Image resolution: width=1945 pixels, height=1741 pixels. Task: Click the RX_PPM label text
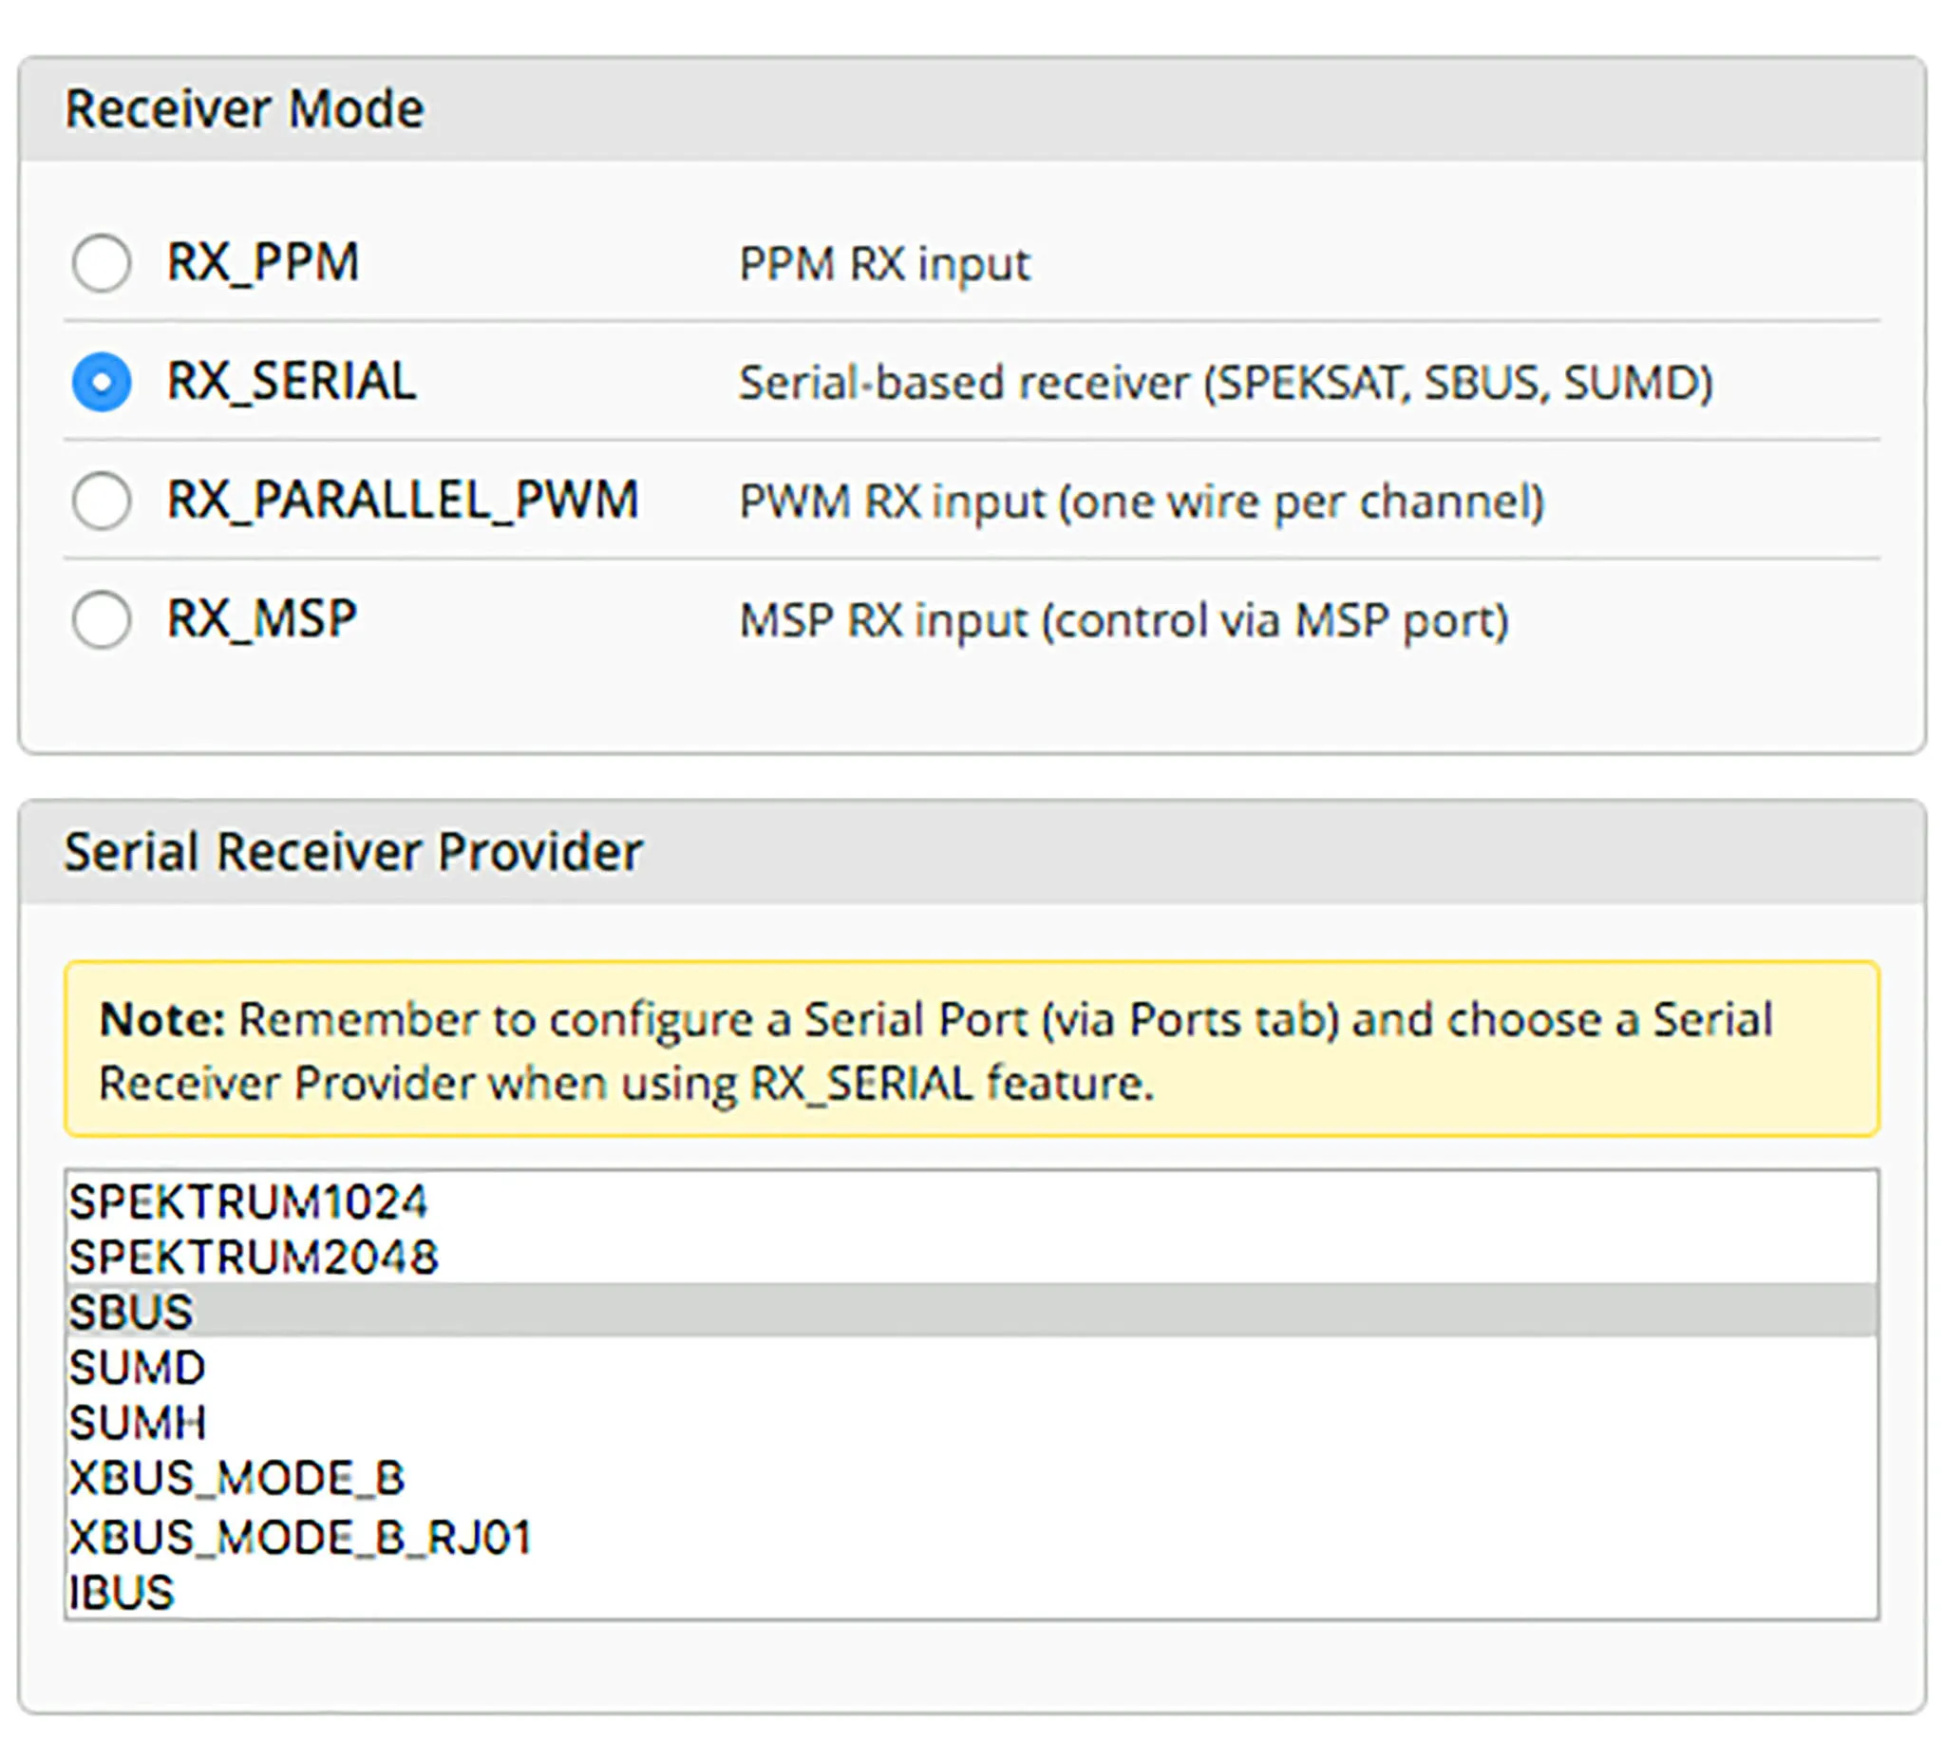tap(263, 262)
